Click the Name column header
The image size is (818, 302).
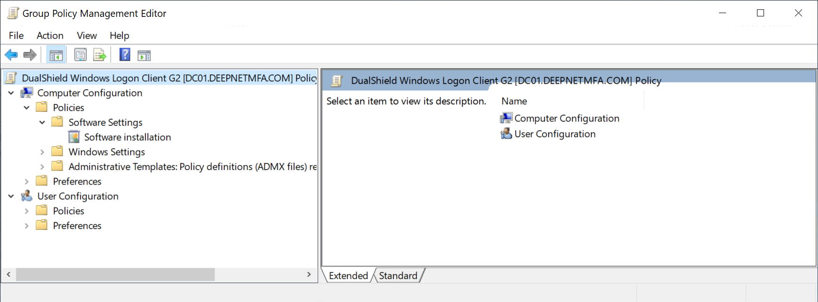[x=514, y=101]
